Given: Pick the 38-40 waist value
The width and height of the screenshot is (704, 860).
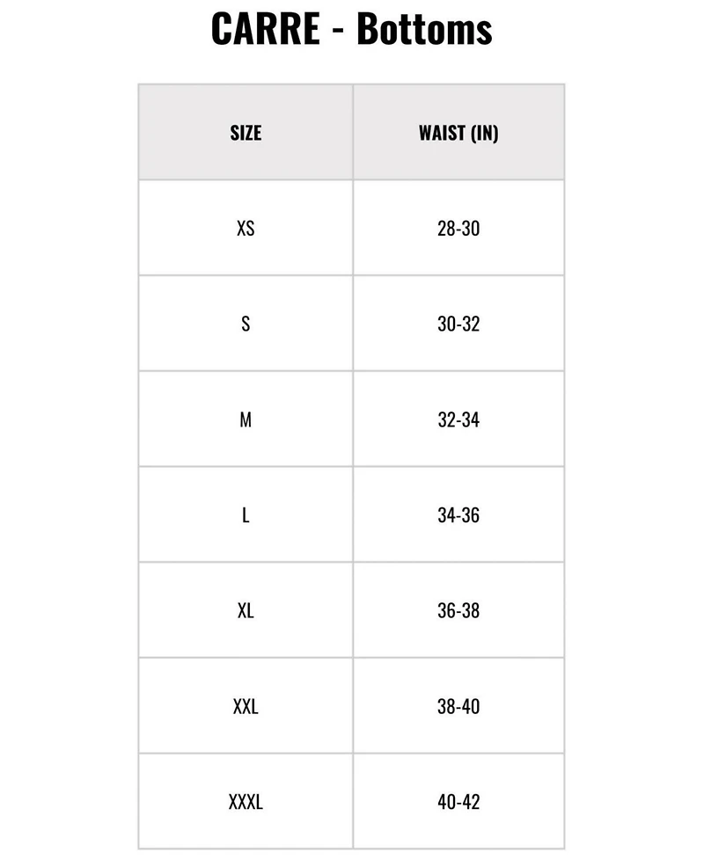Looking at the screenshot, I should coord(458,706).
